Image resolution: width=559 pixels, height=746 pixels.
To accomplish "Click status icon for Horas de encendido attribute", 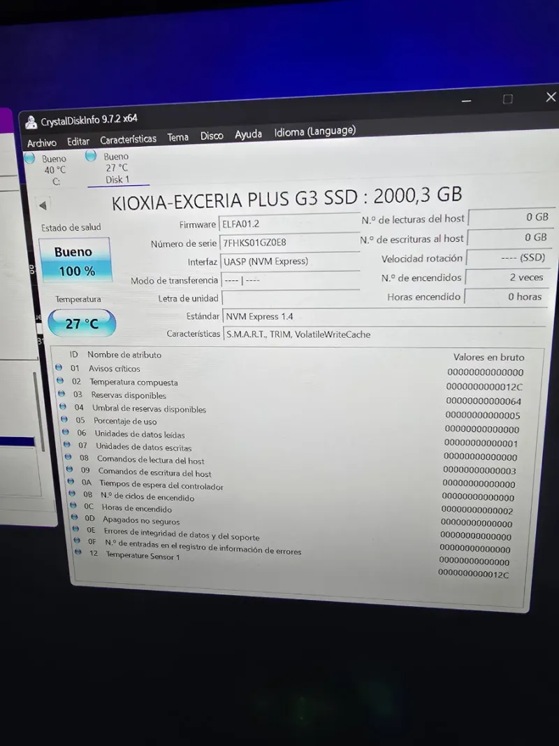I will click(x=73, y=505).
